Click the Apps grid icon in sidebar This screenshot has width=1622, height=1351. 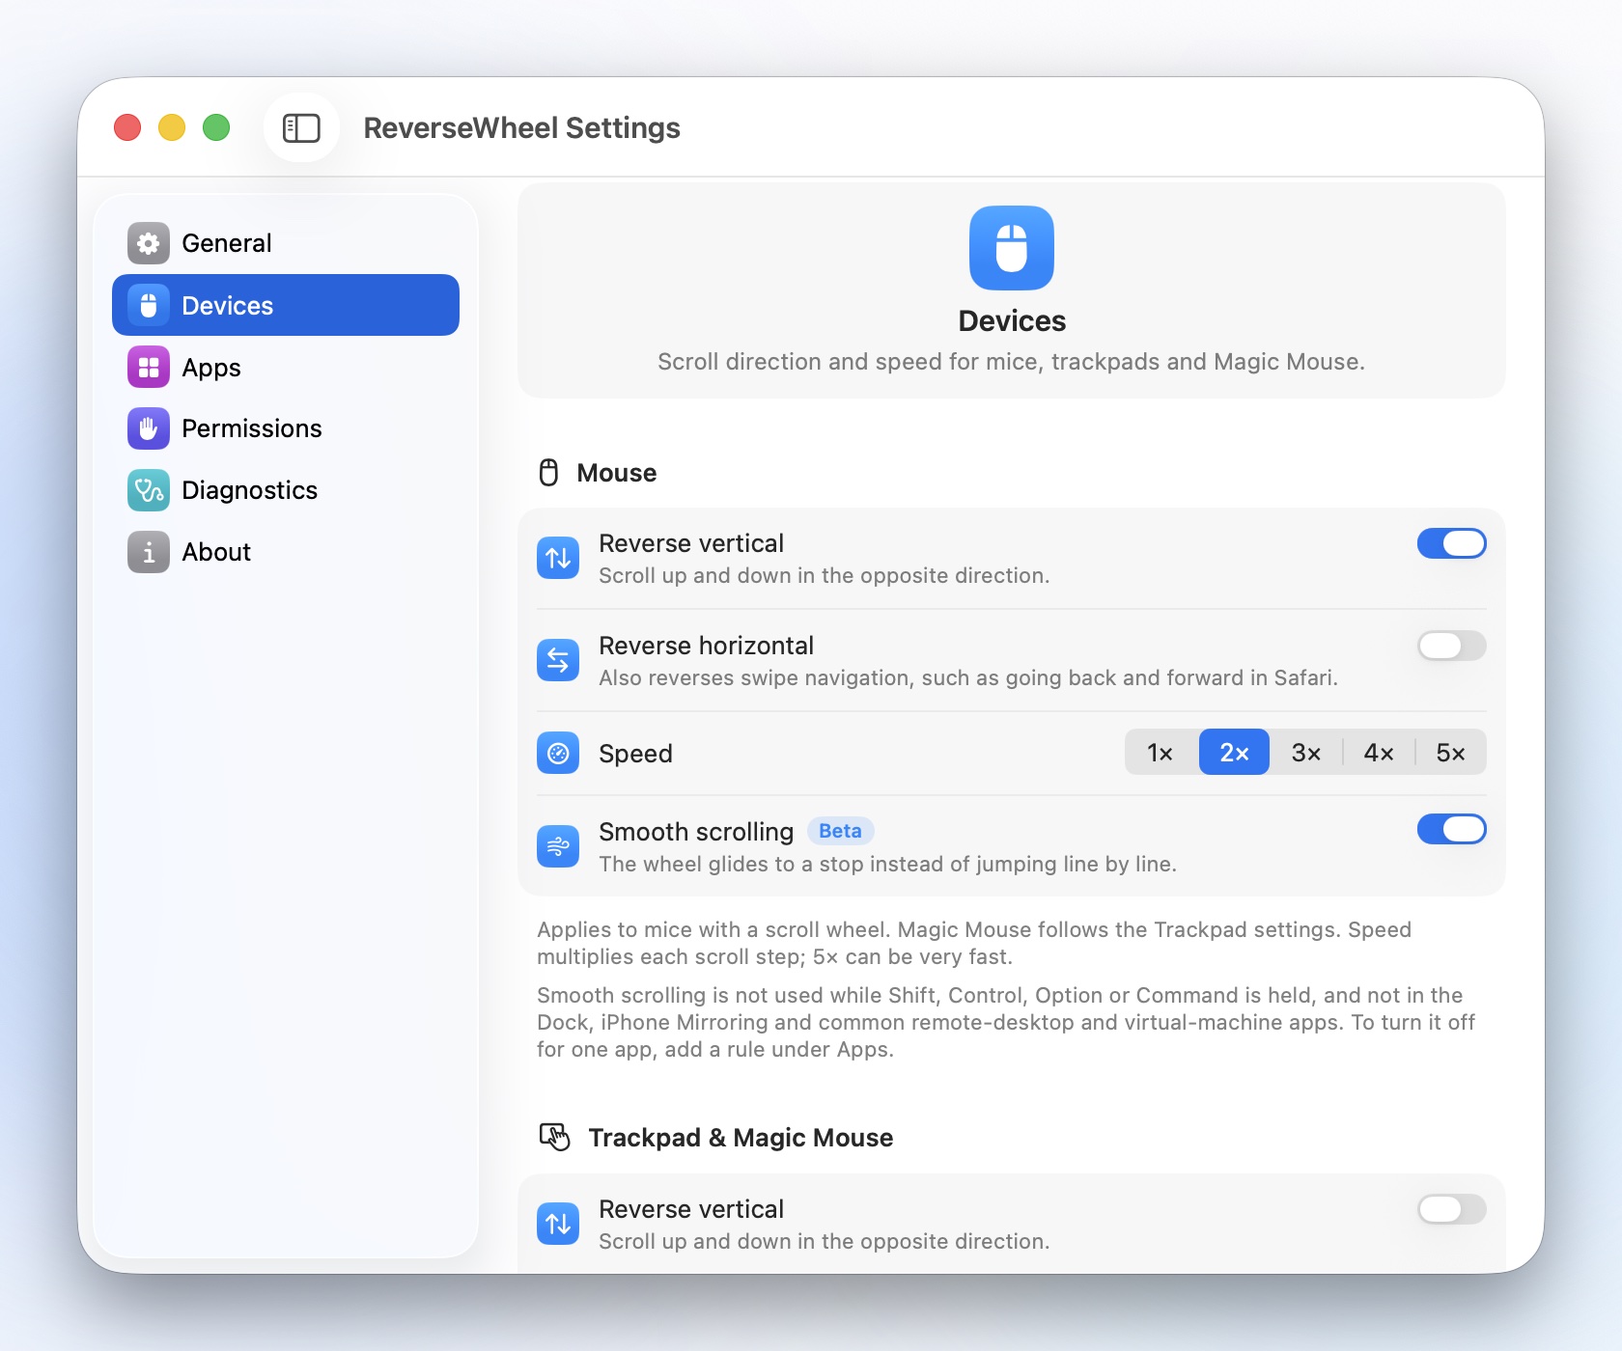pos(149,367)
